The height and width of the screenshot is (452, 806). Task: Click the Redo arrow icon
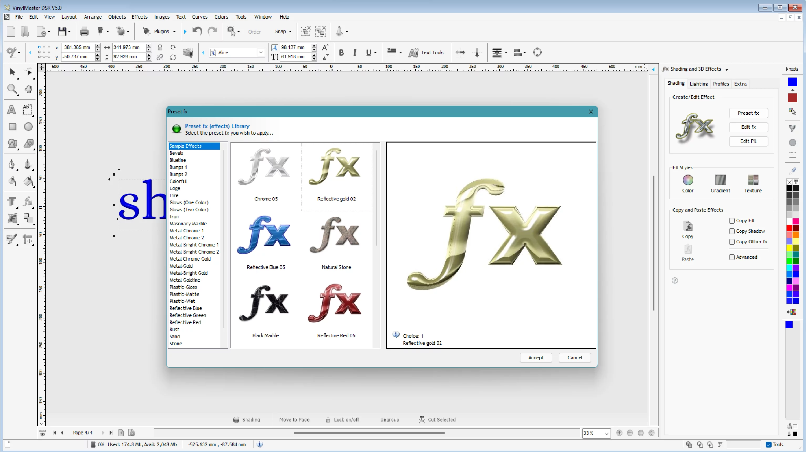(213, 31)
